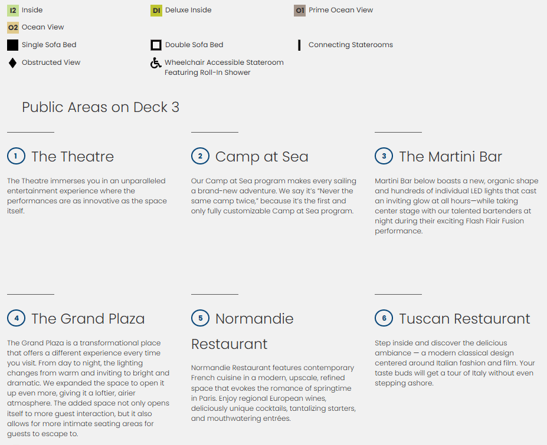Click the number 2 circle beside Camp at Sea
The height and width of the screenshot is (445, 547).
[x=200, y=156]
